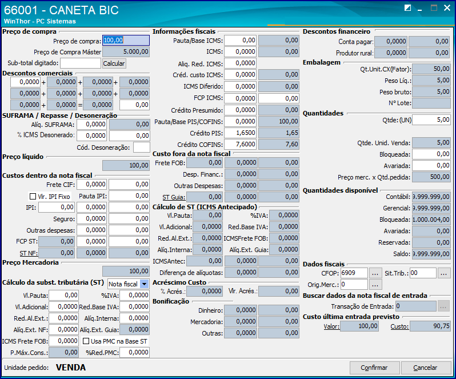Click Crédito Presumido percent field

pos(240,110)
